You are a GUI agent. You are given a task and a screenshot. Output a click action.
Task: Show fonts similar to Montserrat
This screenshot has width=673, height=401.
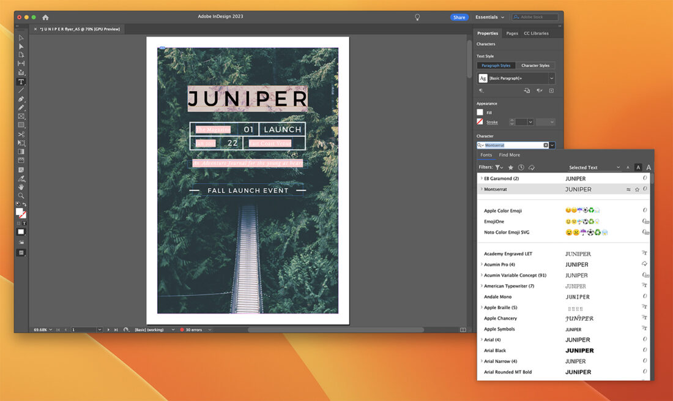[x=628, y=189]
